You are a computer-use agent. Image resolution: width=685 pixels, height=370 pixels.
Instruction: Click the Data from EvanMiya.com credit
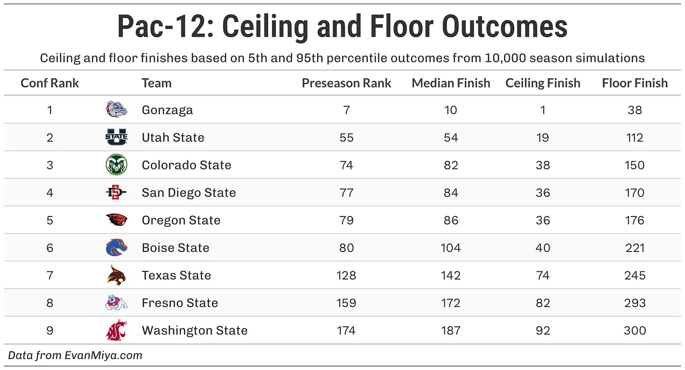coord(75,355)
